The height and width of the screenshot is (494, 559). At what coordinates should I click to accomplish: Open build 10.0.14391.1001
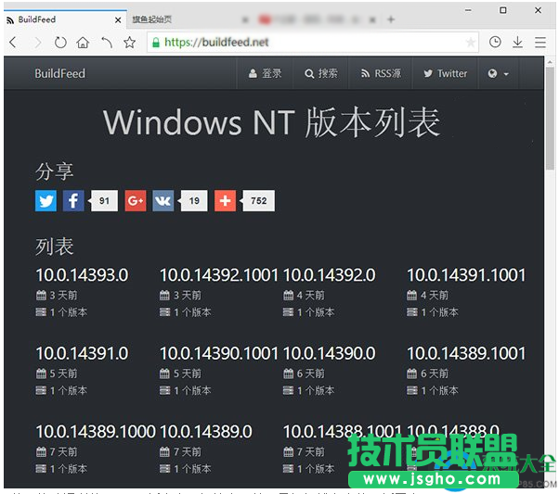pyautogui.click(x=466, y=274)
